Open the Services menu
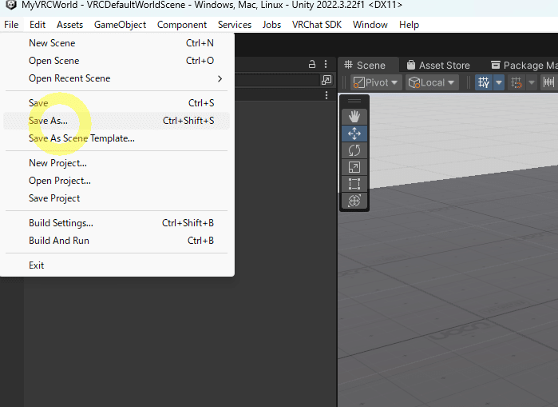The image size is (558, 407). pos(235,25)
